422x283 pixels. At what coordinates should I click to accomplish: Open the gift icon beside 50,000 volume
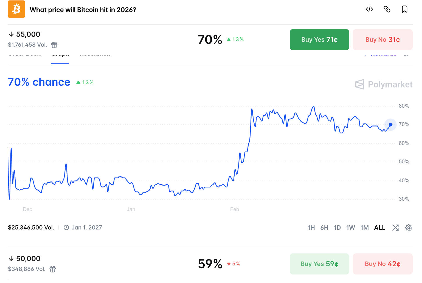point(52,269)
